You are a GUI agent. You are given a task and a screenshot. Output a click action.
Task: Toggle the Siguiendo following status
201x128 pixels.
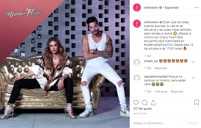pyautogui.click(x=172, y=8)
